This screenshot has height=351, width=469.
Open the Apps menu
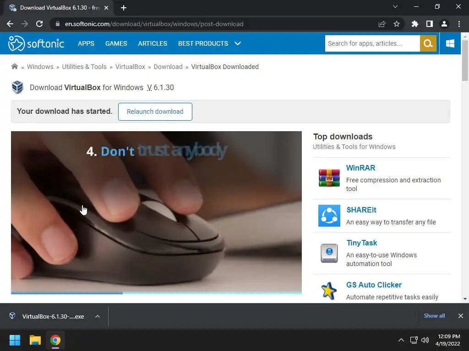[x=86, y=43]
